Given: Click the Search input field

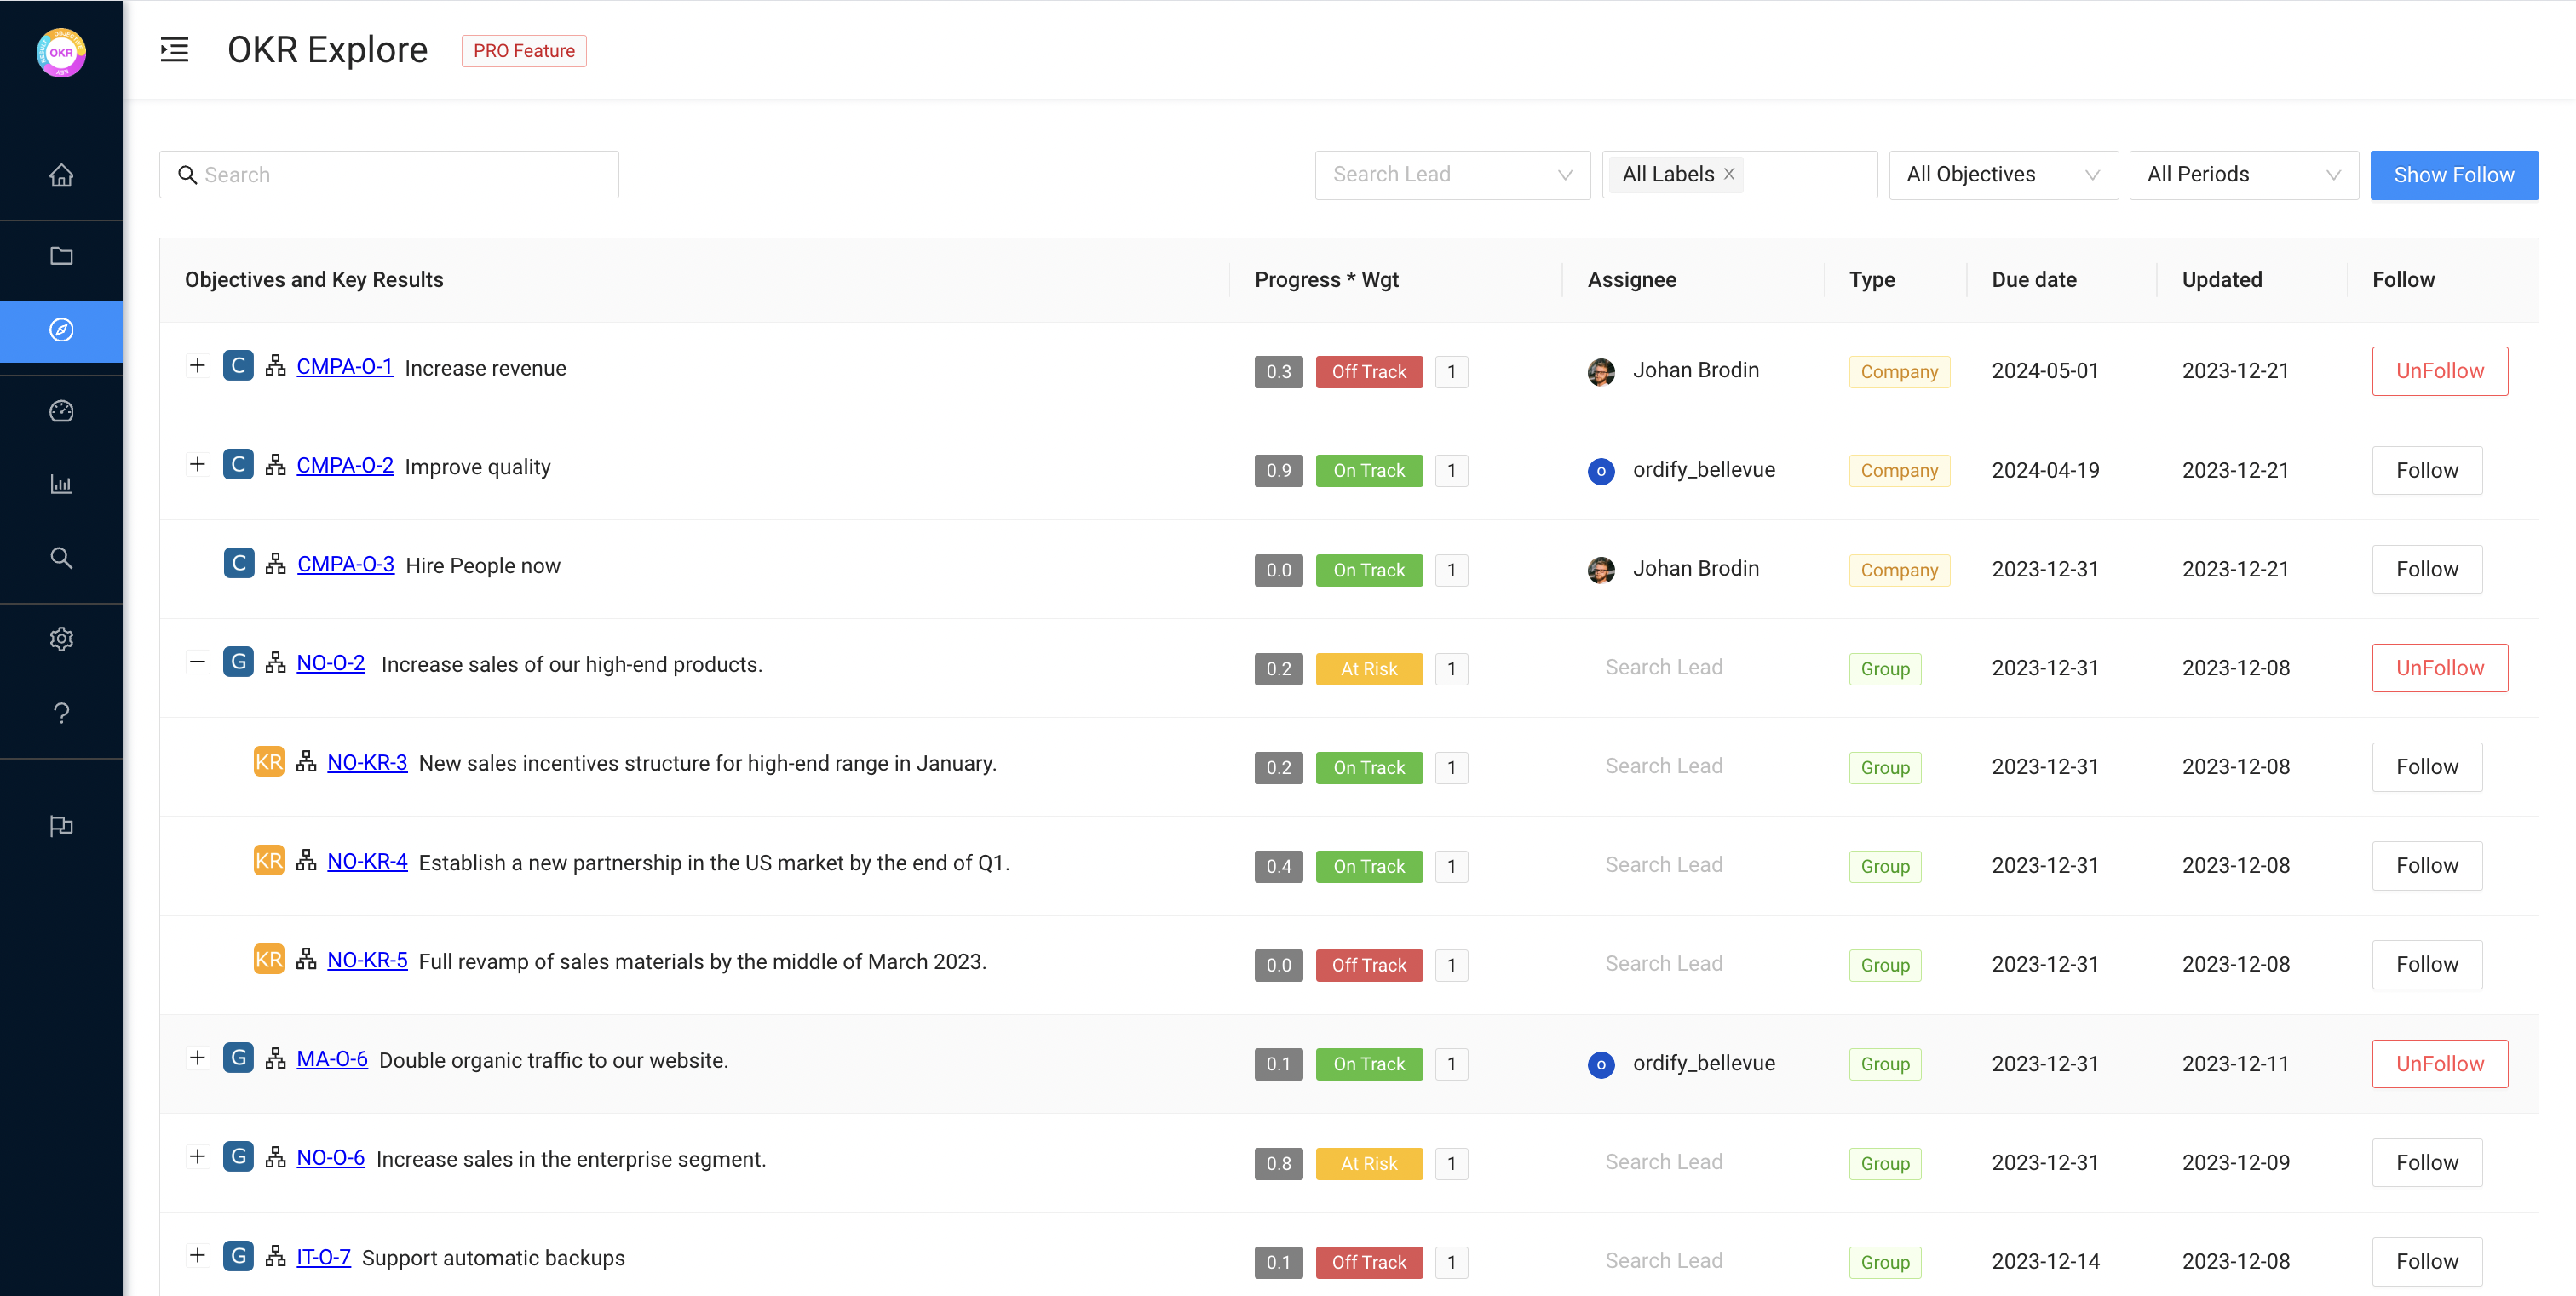Looking at the screenshot, I should click(400, 175).
